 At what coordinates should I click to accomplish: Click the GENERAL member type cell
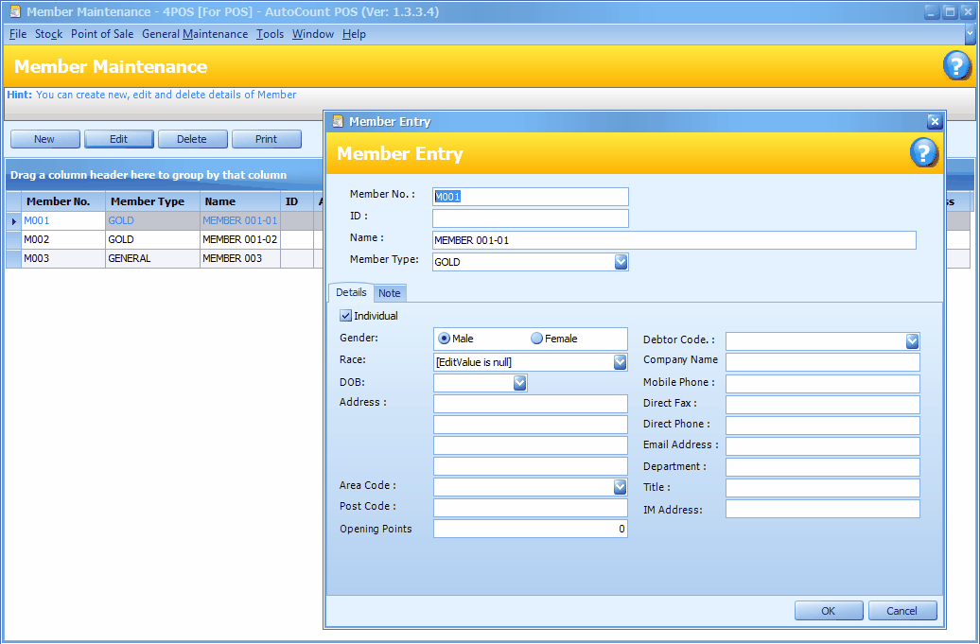click(x=152, y=258)
